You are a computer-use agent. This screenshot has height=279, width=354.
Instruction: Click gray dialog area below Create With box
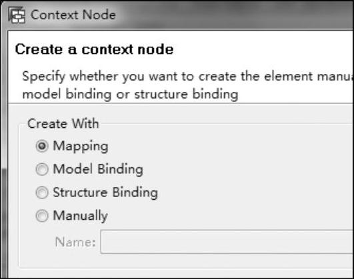tap(181, 274)
